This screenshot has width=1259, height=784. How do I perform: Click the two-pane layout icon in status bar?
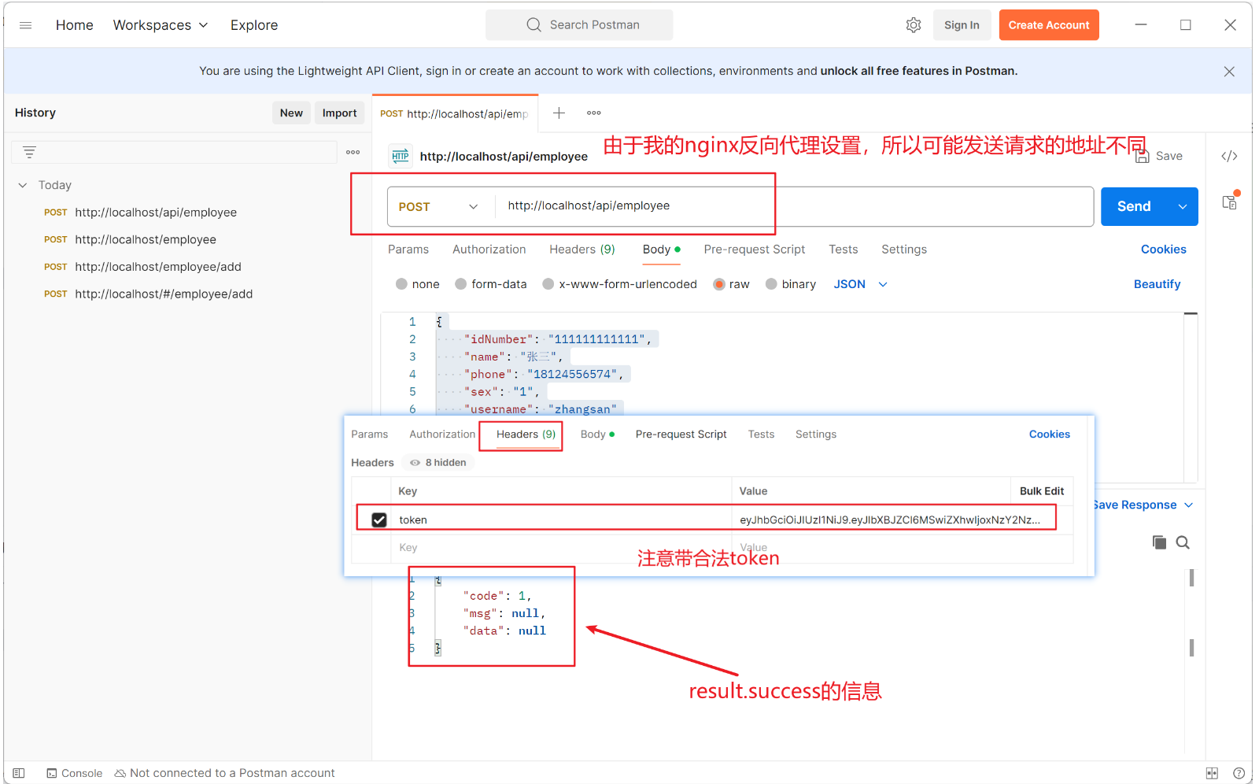click(1212, 773)
